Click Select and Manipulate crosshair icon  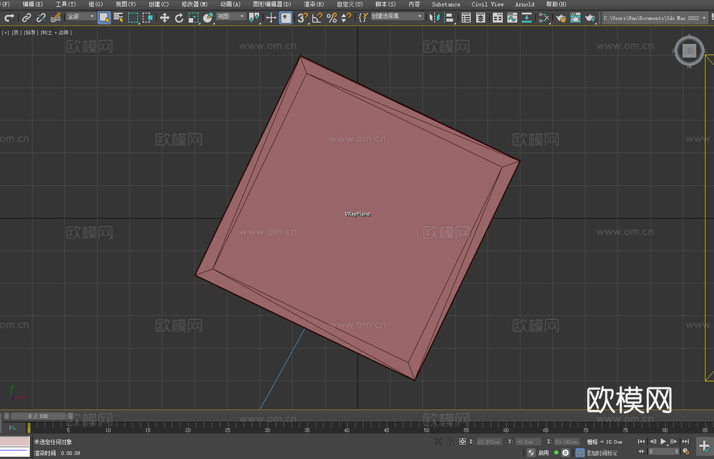click(271, 18)
